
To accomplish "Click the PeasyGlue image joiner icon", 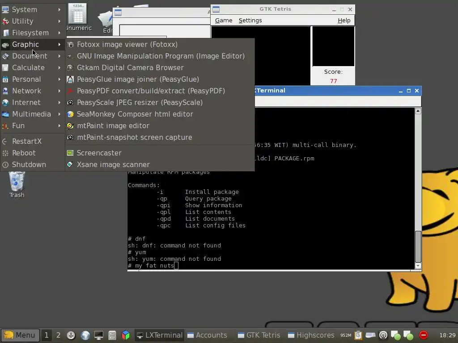I will 70,79.
